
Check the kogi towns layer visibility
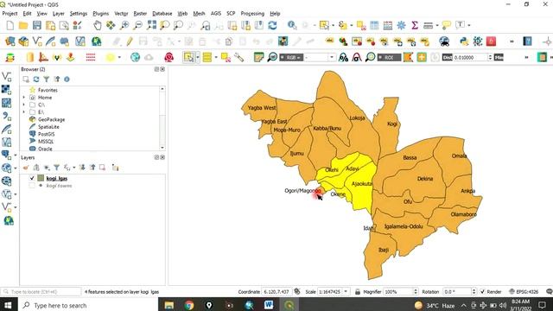32,186
